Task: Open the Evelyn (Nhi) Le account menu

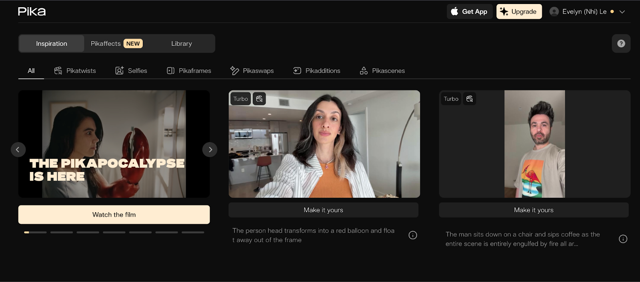Action: (x=587, y=12)
